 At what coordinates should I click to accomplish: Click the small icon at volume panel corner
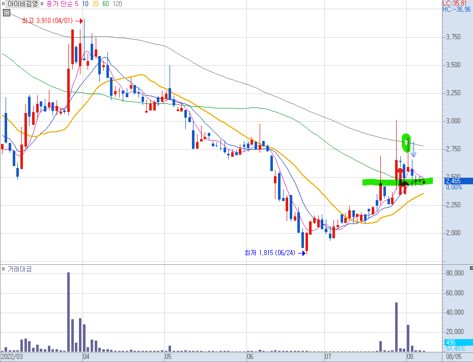pos(471,268)
